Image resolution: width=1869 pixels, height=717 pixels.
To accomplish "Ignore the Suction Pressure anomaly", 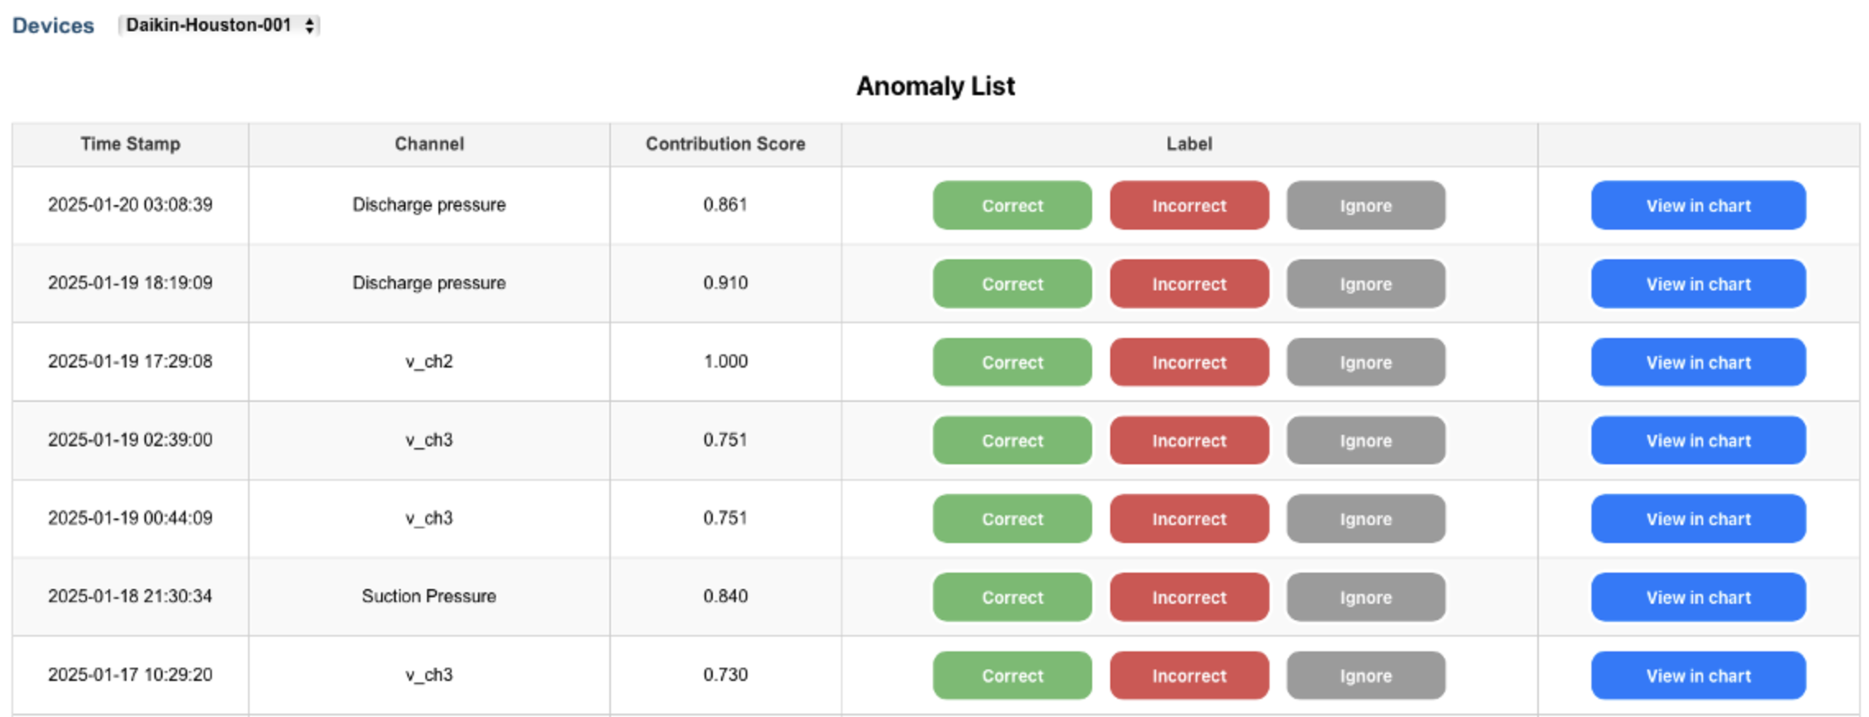I will 1365,597.
